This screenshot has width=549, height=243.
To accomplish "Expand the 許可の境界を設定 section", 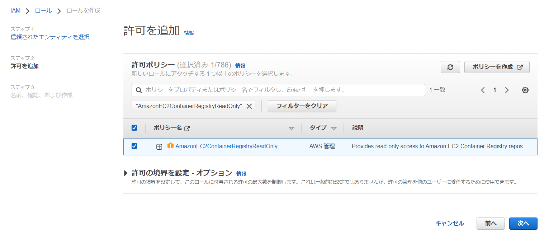I will (126, 173).
